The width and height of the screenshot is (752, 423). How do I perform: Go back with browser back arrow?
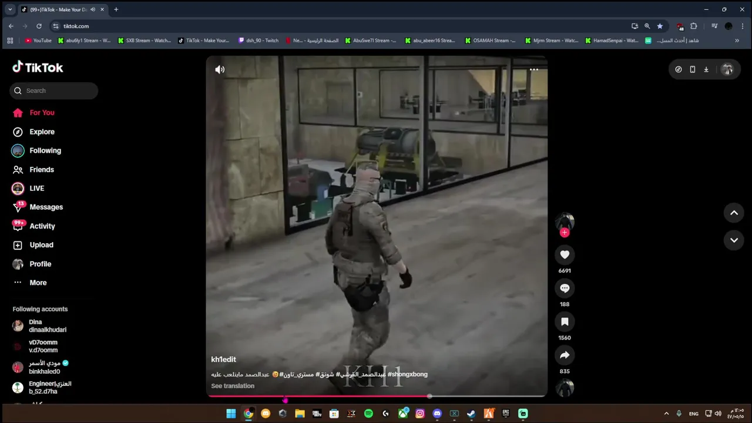(11, 26)
